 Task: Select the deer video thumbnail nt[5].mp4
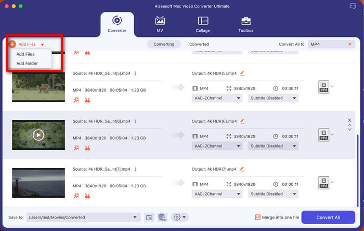[38, 87]
